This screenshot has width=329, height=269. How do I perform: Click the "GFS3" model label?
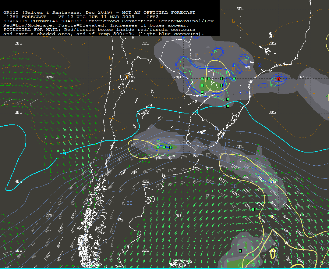153,17
